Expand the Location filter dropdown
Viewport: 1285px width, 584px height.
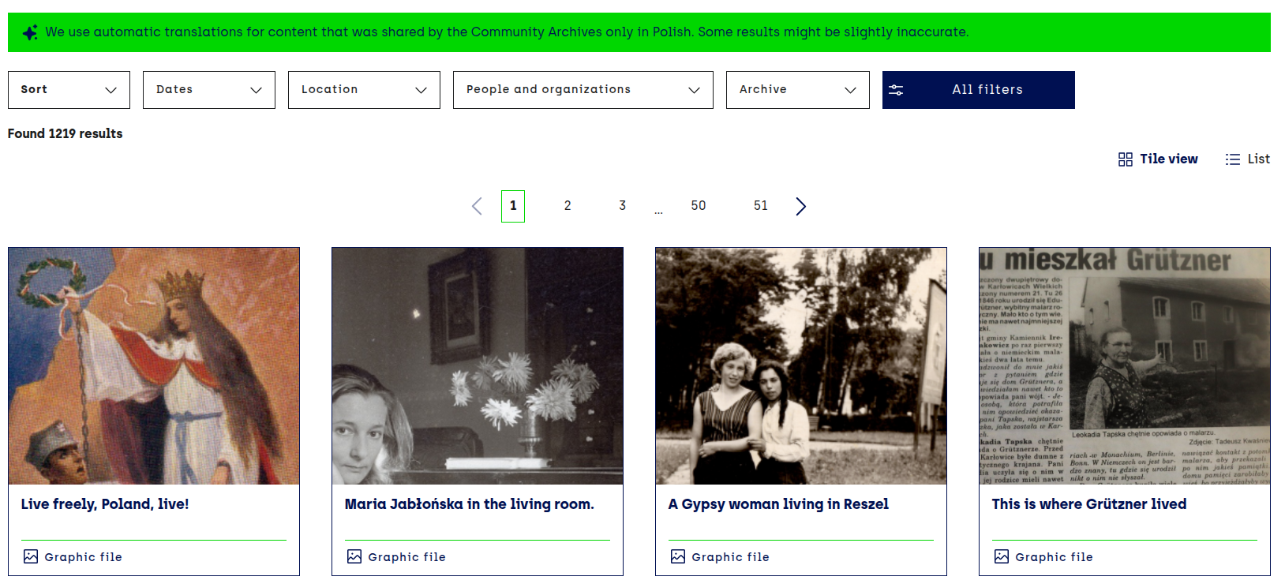tap(364, 90)
